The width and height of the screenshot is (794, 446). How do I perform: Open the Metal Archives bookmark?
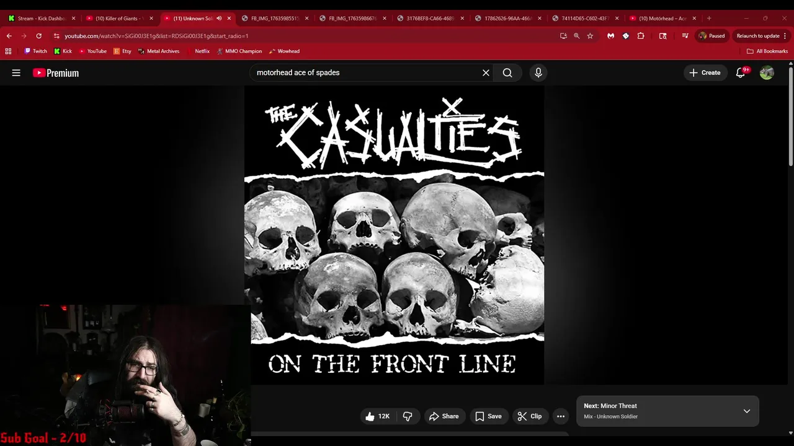coord(159,51)
